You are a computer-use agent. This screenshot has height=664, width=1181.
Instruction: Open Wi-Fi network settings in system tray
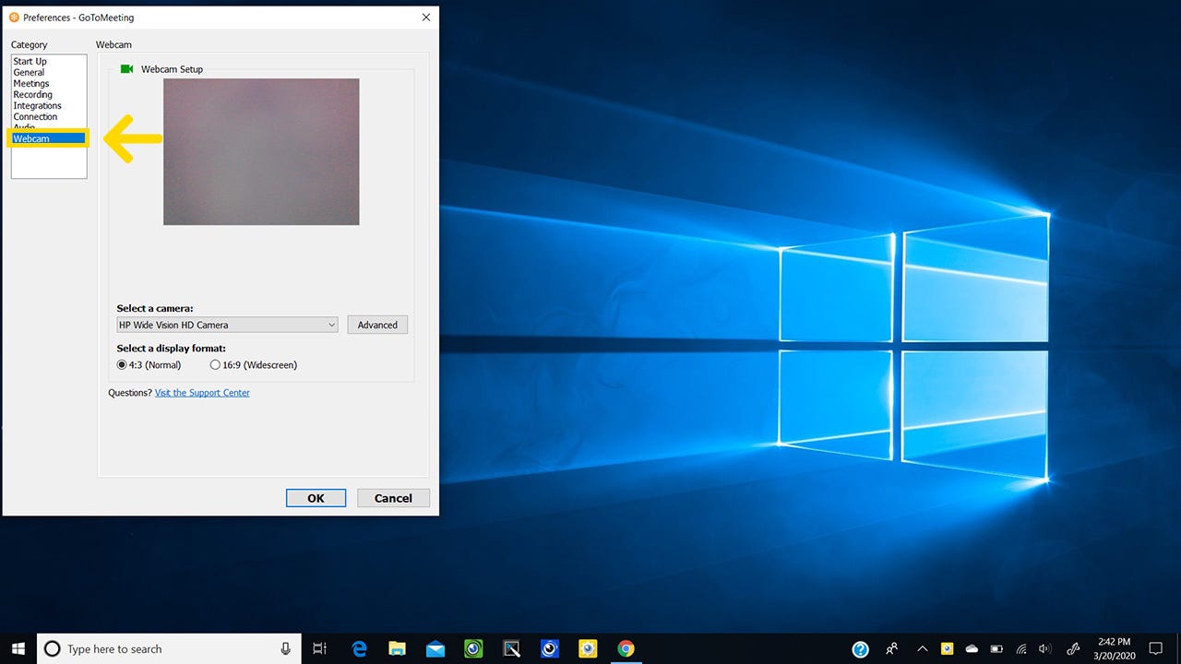coord(1021,649)
